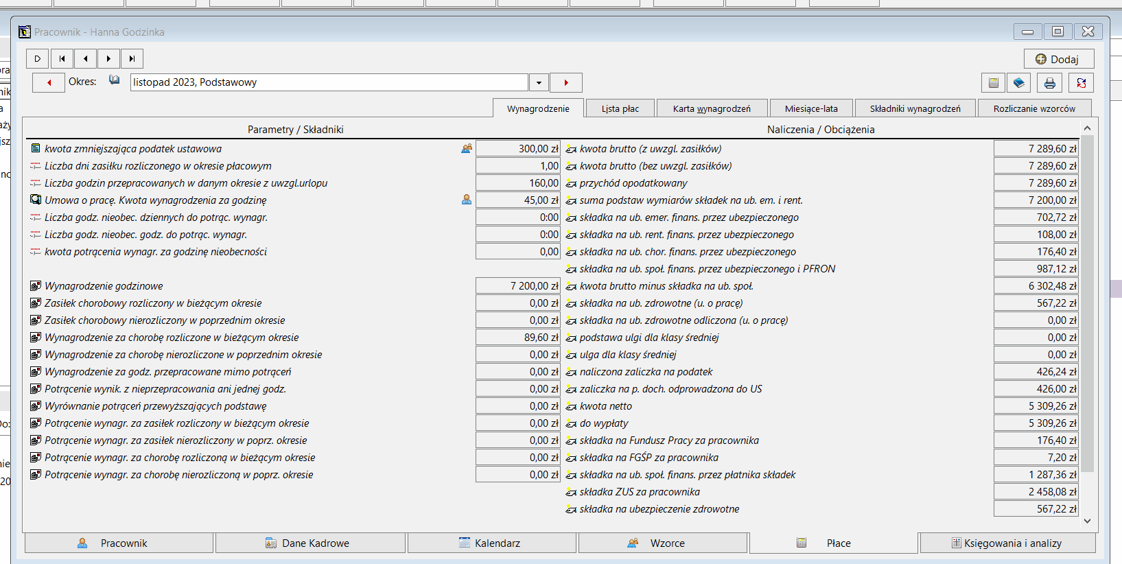Click the blue book toolbar icon
The image size is (1122, 564).
1019,83
